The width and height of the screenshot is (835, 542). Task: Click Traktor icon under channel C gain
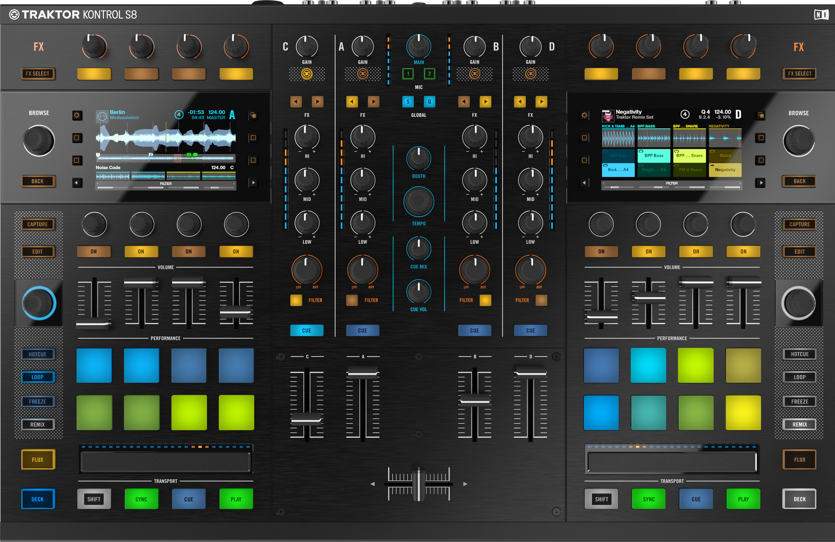(x=307, y=74)
